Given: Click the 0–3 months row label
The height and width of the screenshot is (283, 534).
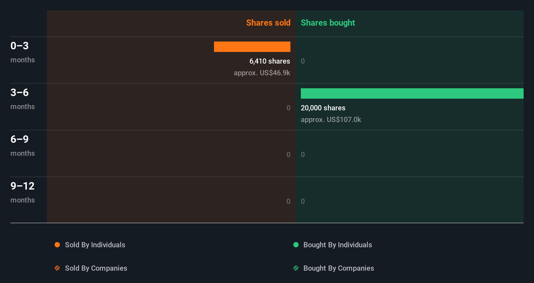Looking at the screenshot, I should tap(22, 52).
